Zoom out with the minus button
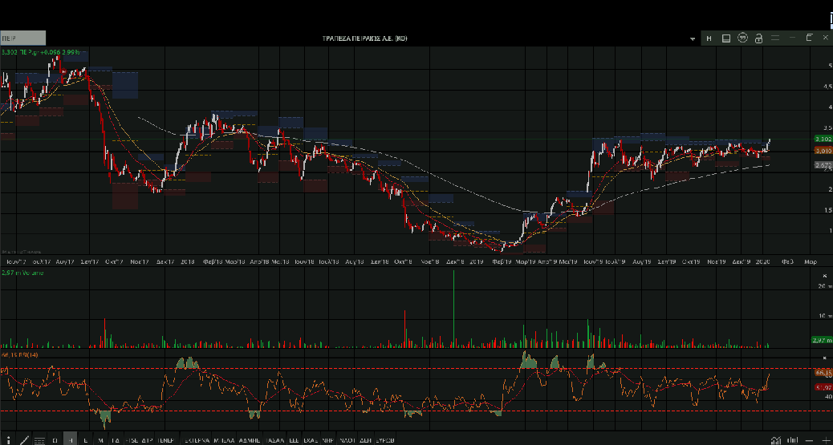This screenshot has width=833, height=445. tap(810, 440)
